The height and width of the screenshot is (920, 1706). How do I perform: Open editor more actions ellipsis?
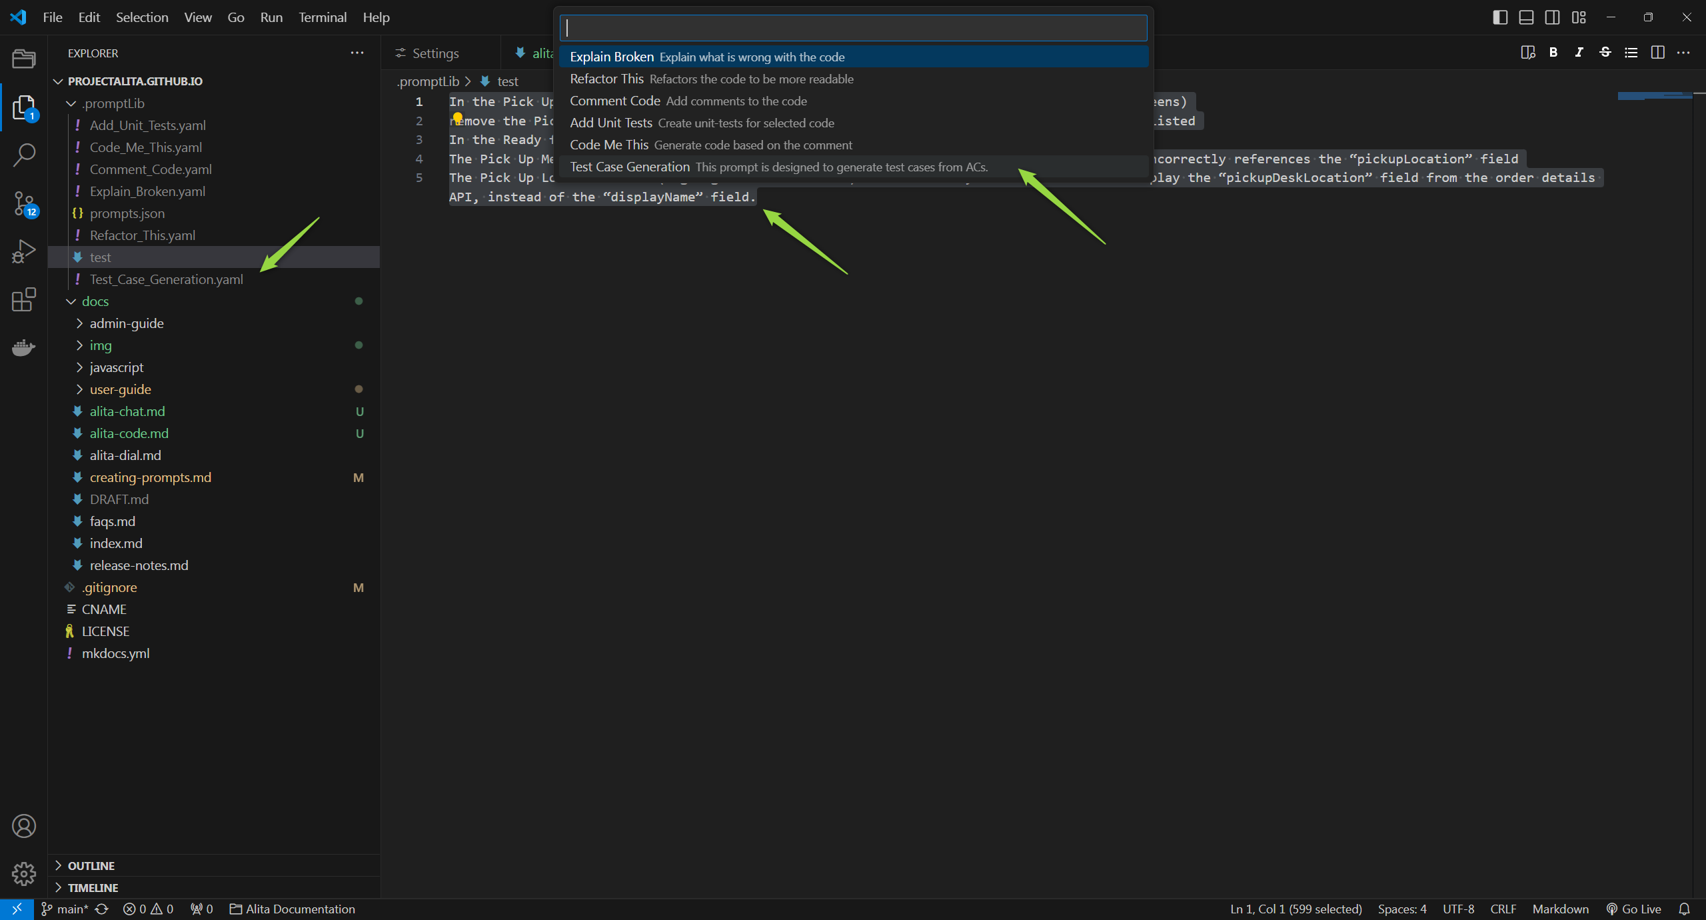pyautogui.click(x=1683, y=53)
